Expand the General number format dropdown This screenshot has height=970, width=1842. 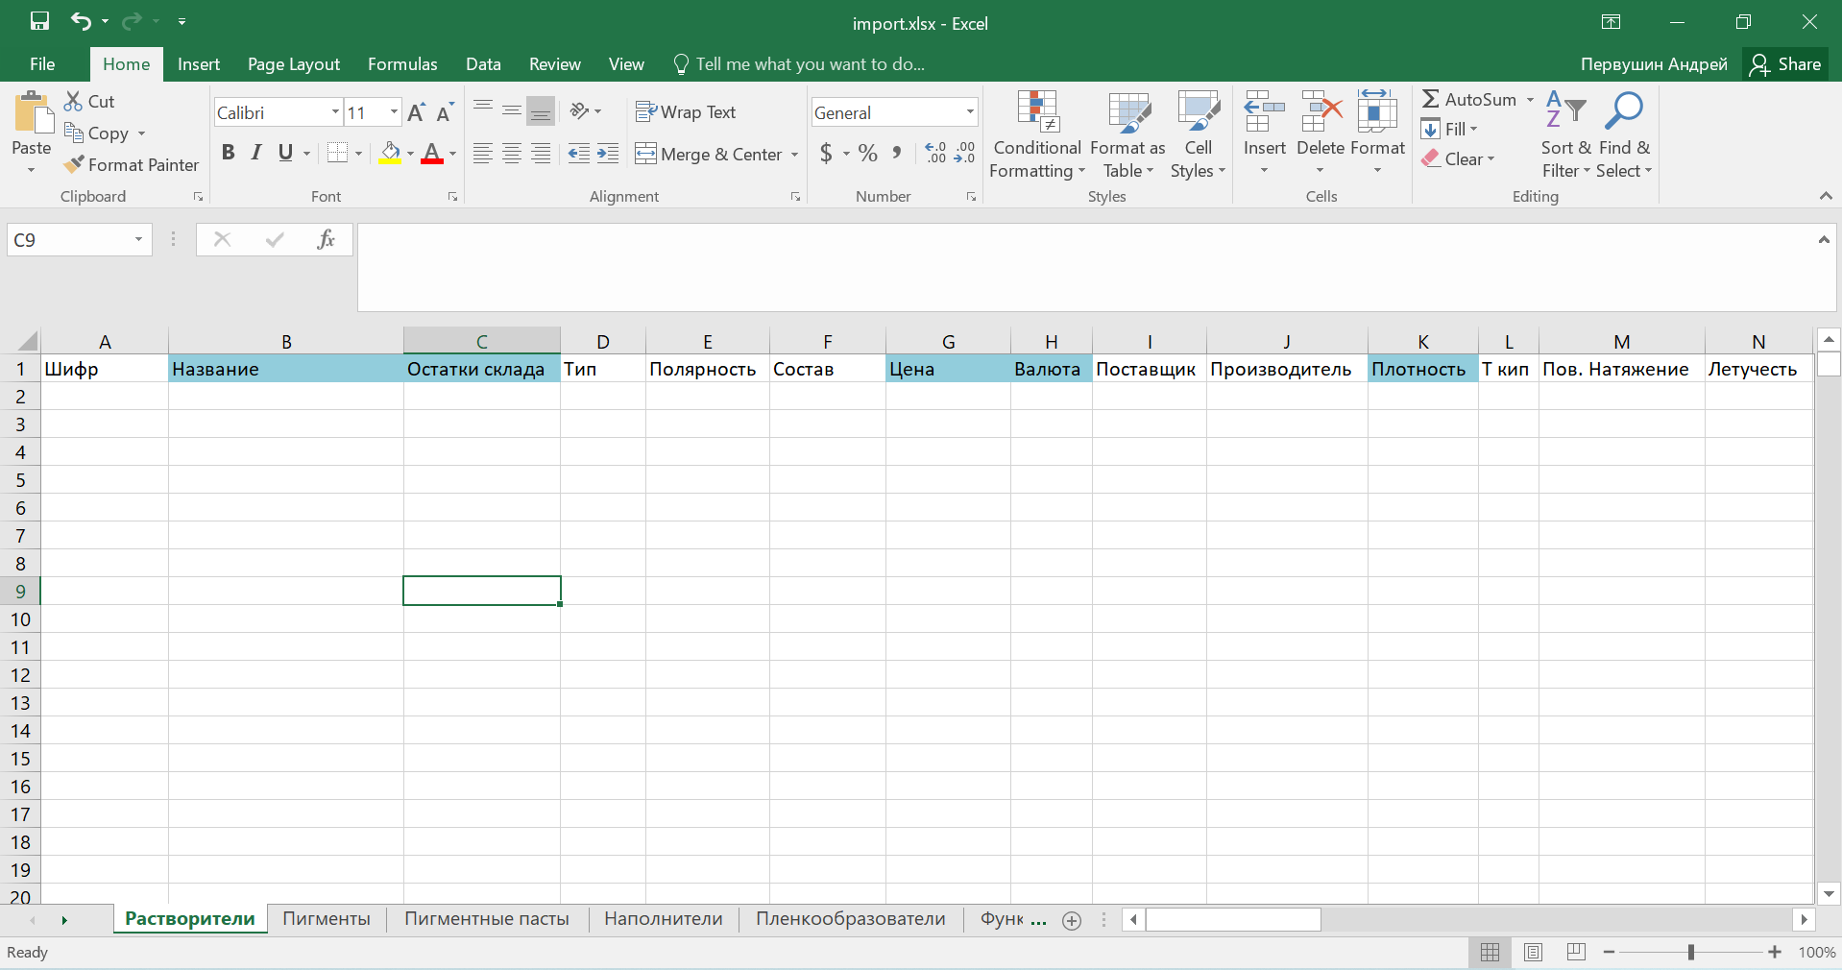click(969, 112)
